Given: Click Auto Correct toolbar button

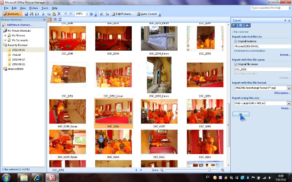Looking at the screenshot, I should pos(146,14).
